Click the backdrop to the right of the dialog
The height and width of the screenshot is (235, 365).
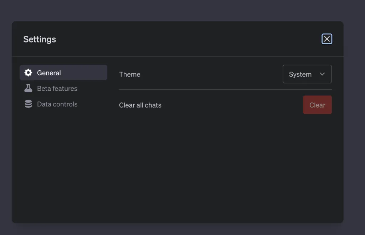pyautogui.click(x=354, y=121)
